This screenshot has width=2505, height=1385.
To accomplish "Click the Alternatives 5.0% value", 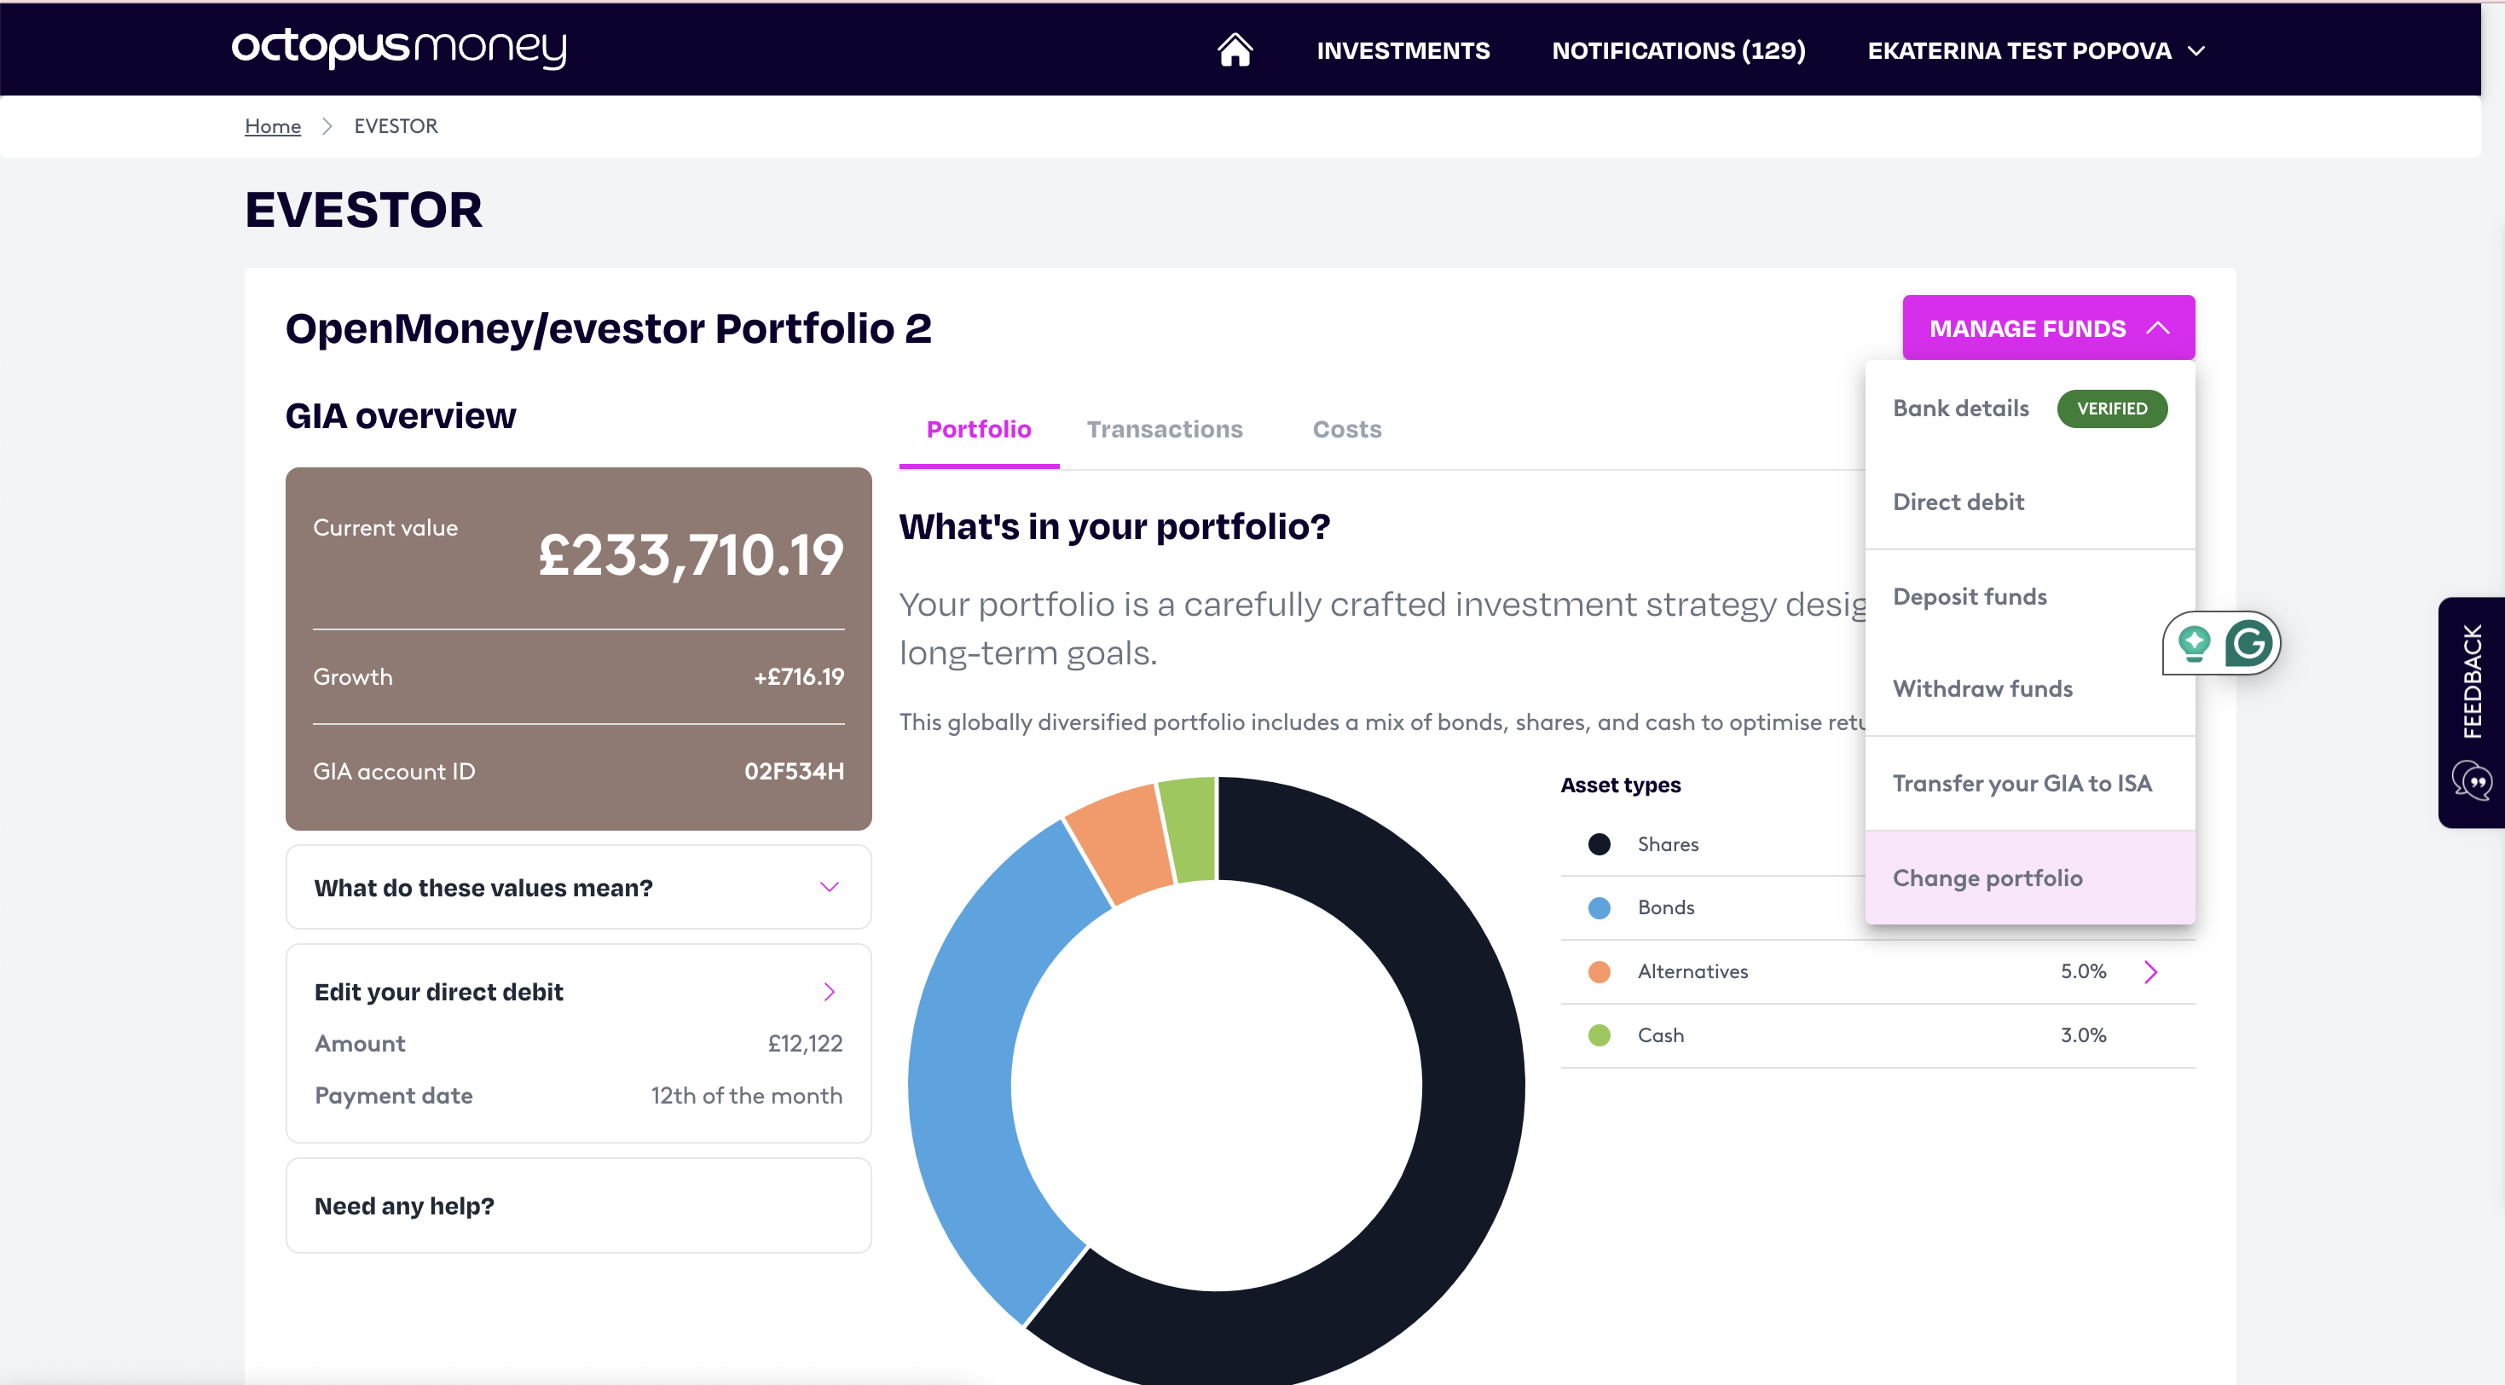I will [x=2082, y=971].
